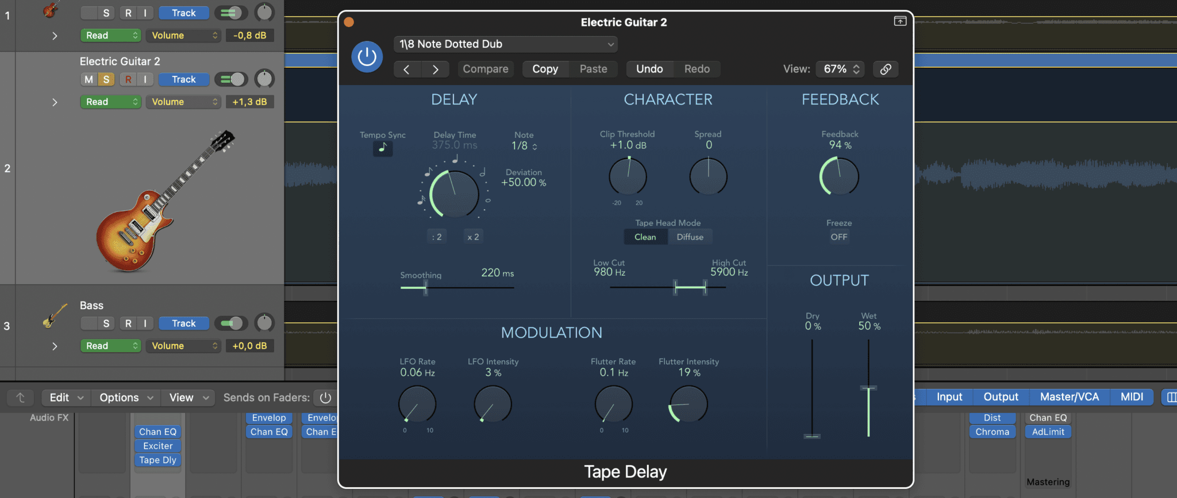Click the mixer up-arrow icon beside Edit

tap(21, 397)
